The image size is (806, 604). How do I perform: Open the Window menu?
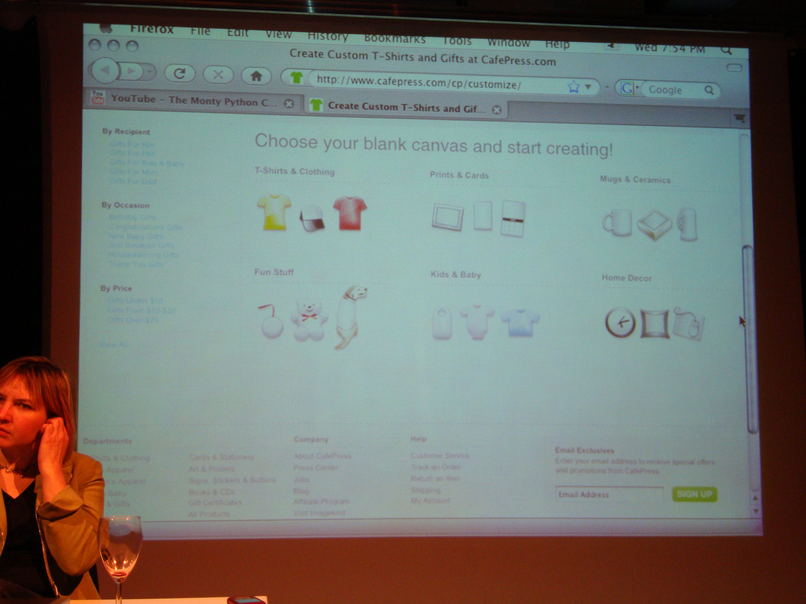click(x=509, y=43)
